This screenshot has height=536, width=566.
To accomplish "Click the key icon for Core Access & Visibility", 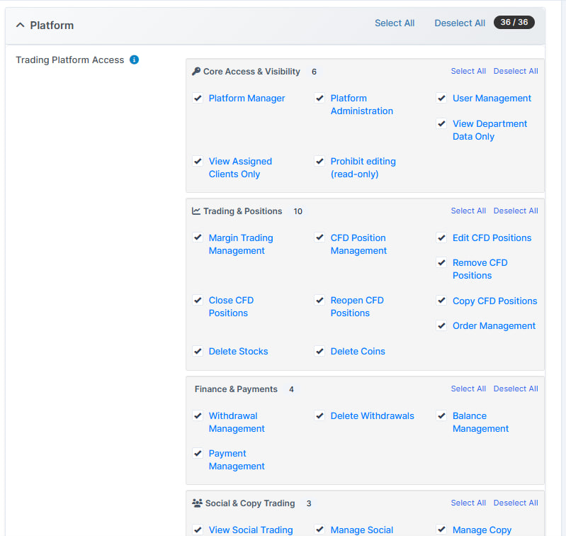I will (x=196, y=72).
